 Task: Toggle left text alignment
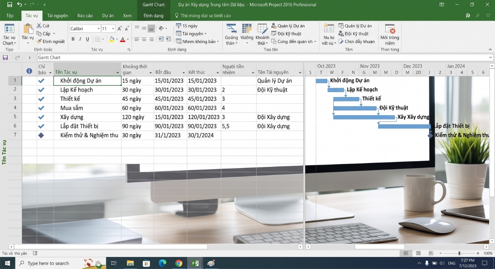pos(137,39)
